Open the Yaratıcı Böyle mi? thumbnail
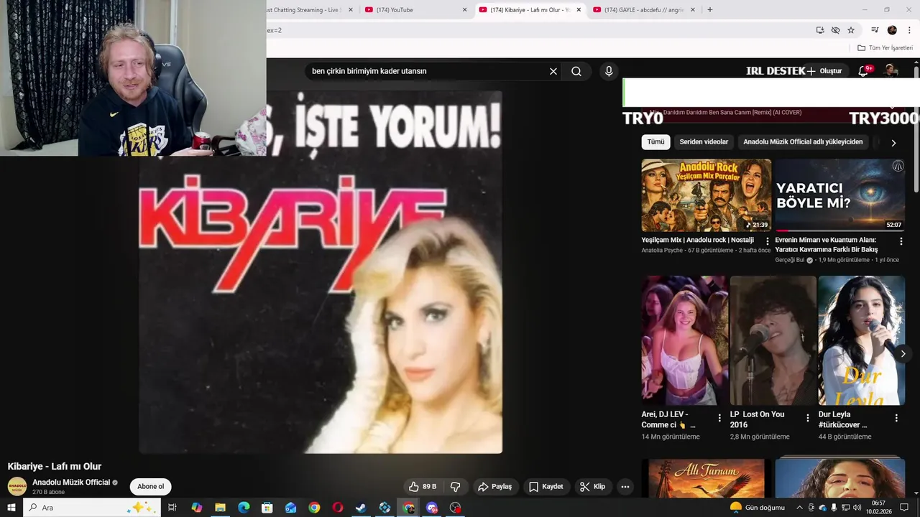This screenshot has width=920, height=517. pyautogui.click(x=839, y=195)
